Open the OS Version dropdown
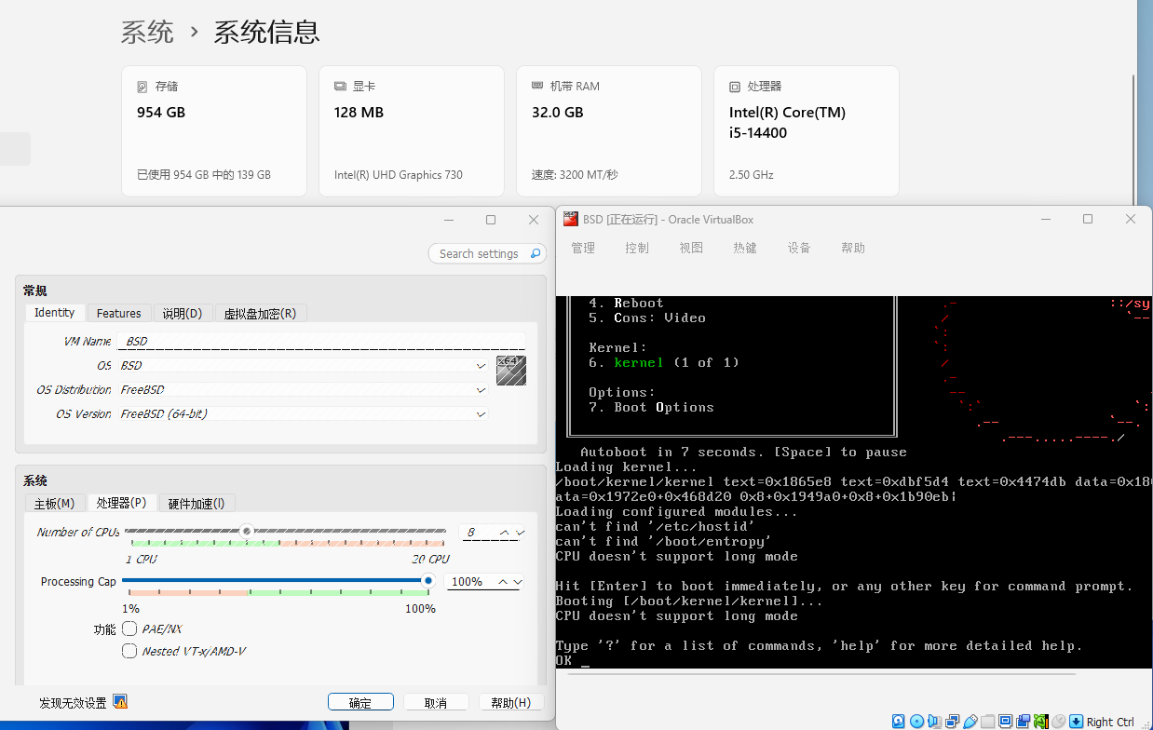This screenshot has height=730, width=1153. pyautogui.click(x=481, y=413)
